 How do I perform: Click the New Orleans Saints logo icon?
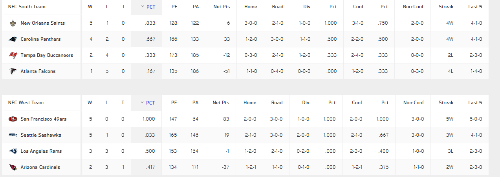pyautogui.click(x=13, y=23)
